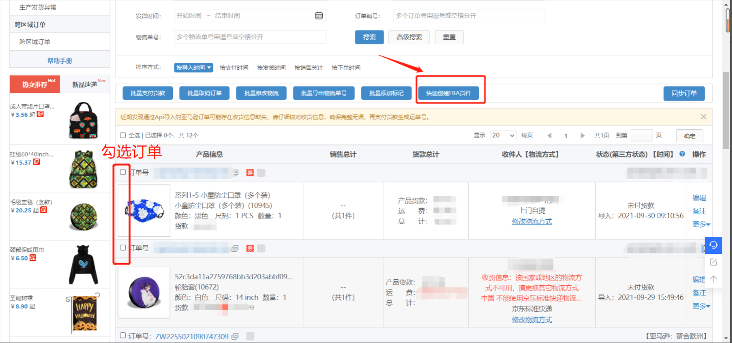The image size is (732, 343).
Task: Click the back-to-top arrow icon
Action: (x=713, y=279)
